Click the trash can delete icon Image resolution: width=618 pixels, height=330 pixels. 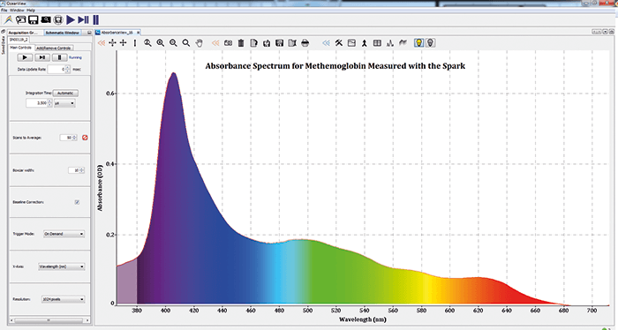[241, 43]
